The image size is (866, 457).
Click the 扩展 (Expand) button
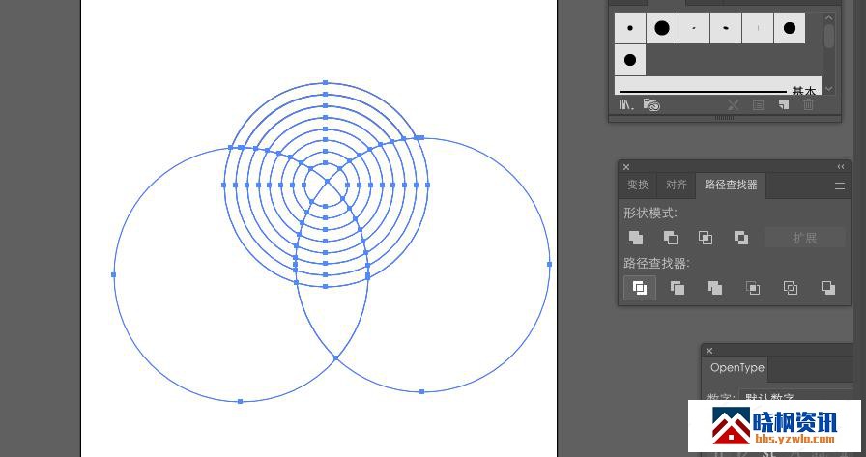[804, 238]
